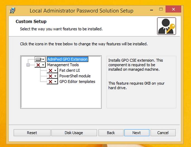
Task: Click the Reset button
Action: point(32,133)
